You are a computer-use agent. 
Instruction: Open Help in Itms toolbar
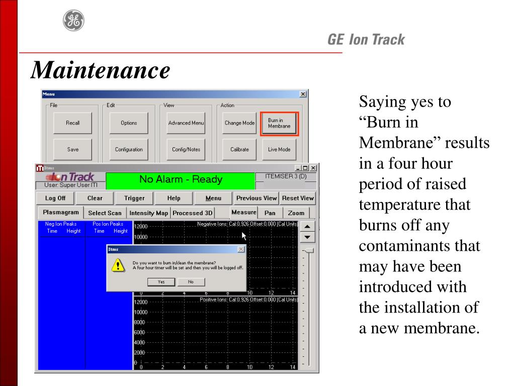click(174, 198)
